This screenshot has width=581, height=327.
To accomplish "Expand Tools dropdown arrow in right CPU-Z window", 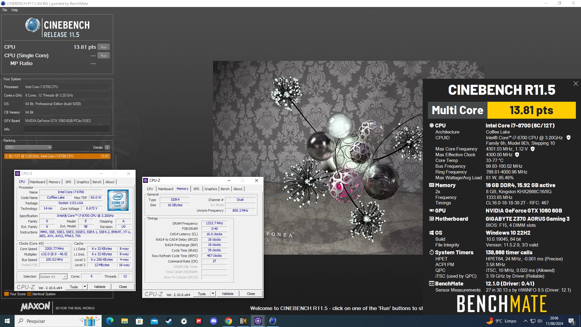I will 213,294.
